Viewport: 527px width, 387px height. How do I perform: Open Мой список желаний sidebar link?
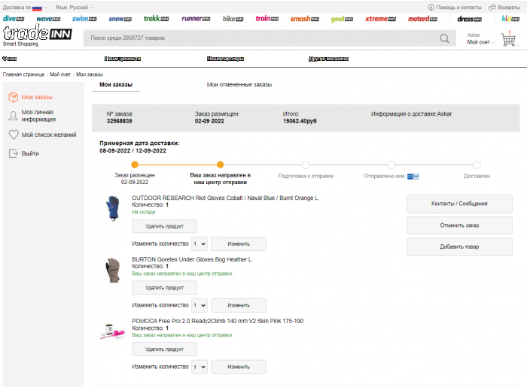(49, 135)
